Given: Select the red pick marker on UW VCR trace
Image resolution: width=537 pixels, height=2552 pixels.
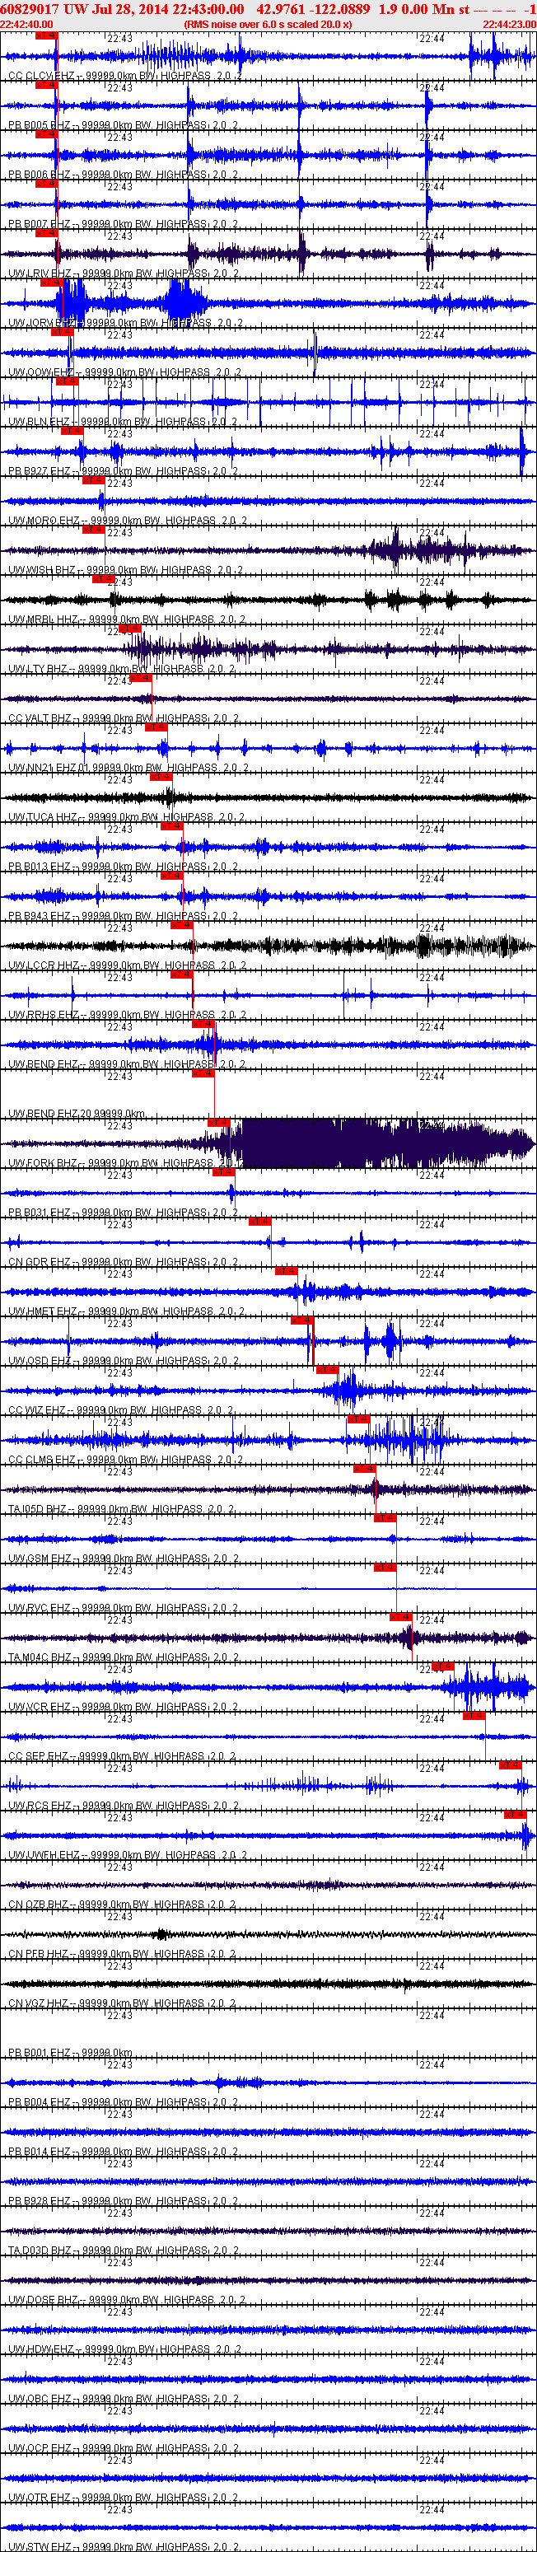Looking at the screenshot, I should click(x=443, y=1666).
